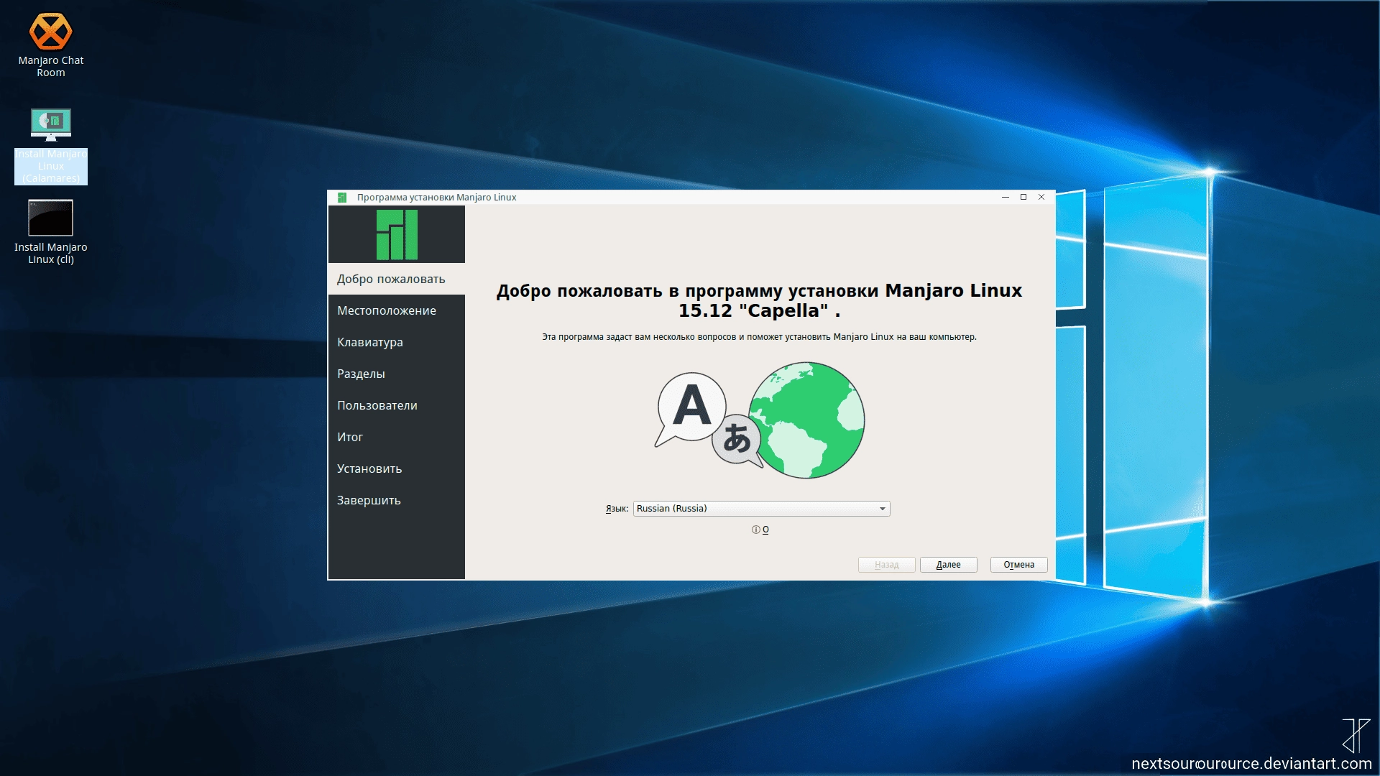Select the Install Manjaro Linux (cli) terminal icon
The height and width of the screenshot is (776, 1380).
pyautogui.click(x=50, y=232)
